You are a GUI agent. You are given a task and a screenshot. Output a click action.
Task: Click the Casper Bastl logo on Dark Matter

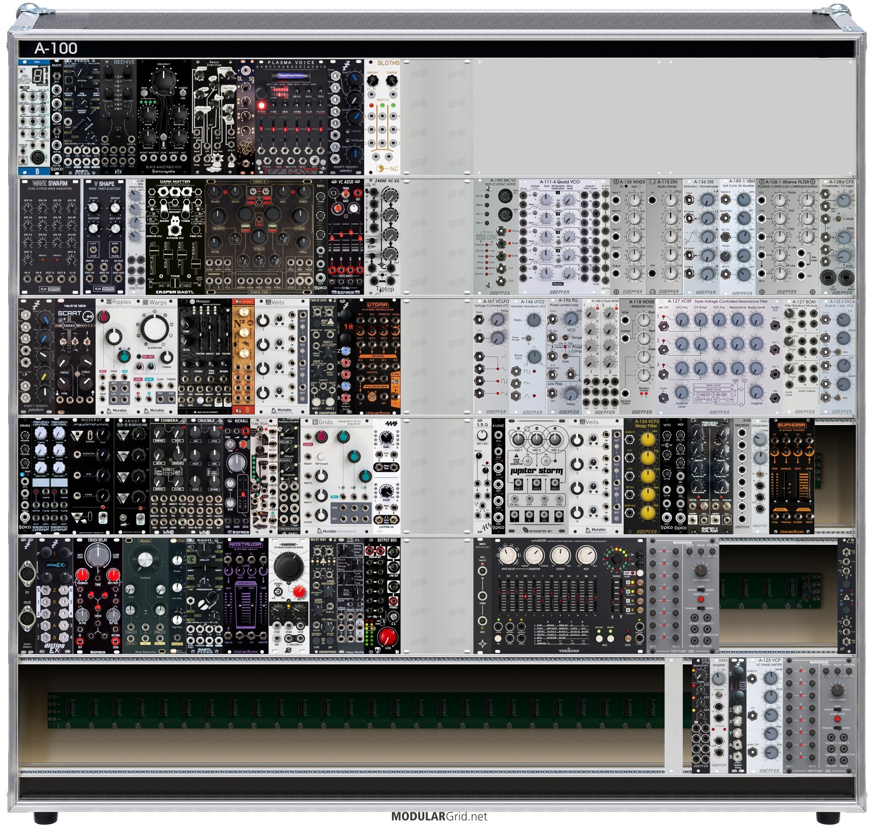click(x=175, y=292)
